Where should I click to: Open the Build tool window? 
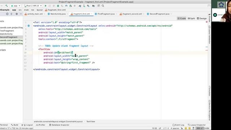click(14, 125)
